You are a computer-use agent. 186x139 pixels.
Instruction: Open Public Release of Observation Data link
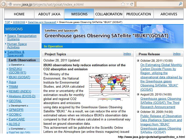coord(161,124)
